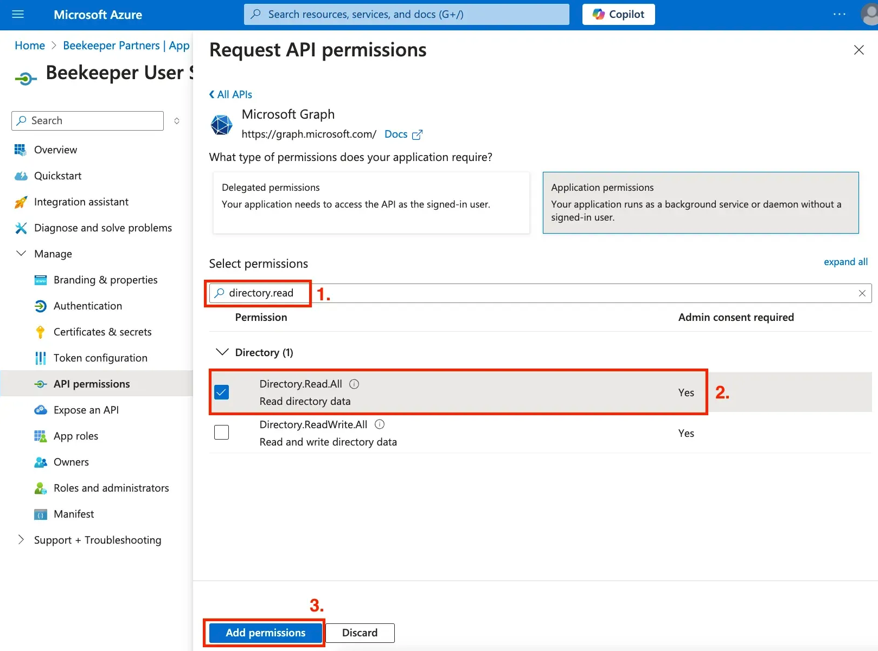The image size is (878, 651).
Task: Click the Diagnose wrench icon
Action: 21,228
